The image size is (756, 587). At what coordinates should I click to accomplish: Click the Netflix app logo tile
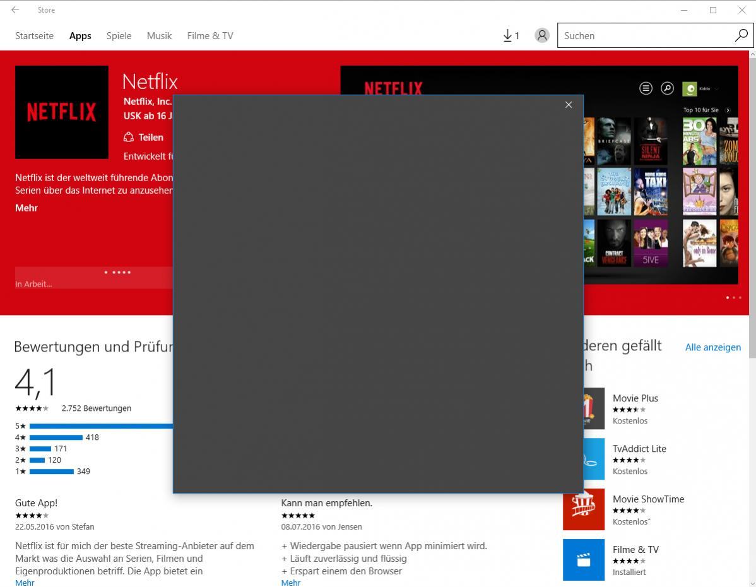62,112
